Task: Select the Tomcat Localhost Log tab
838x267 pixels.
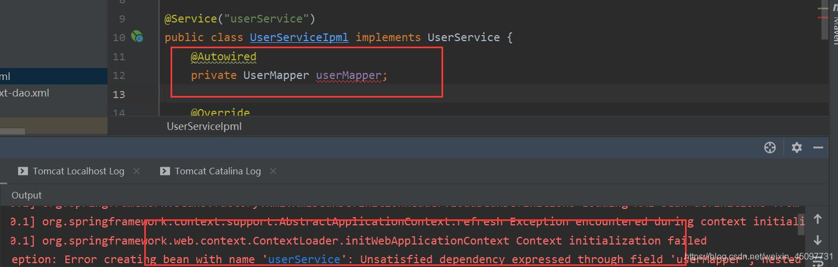Action: (78, 171)
